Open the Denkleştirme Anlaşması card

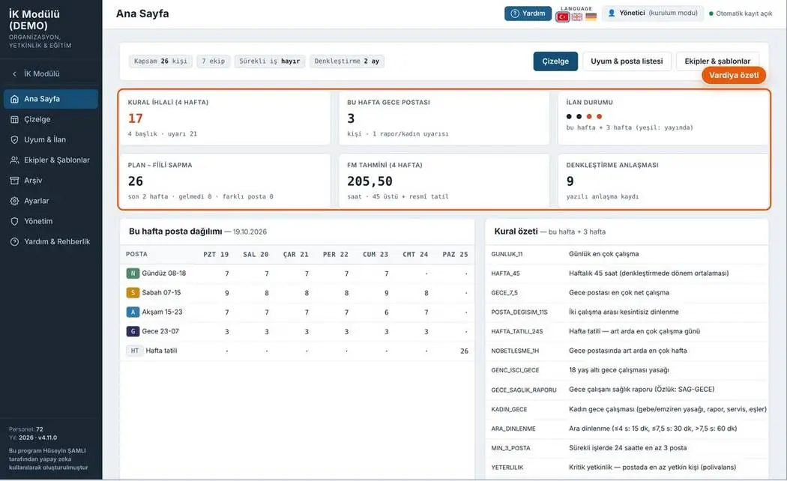[x=663, y=181]
